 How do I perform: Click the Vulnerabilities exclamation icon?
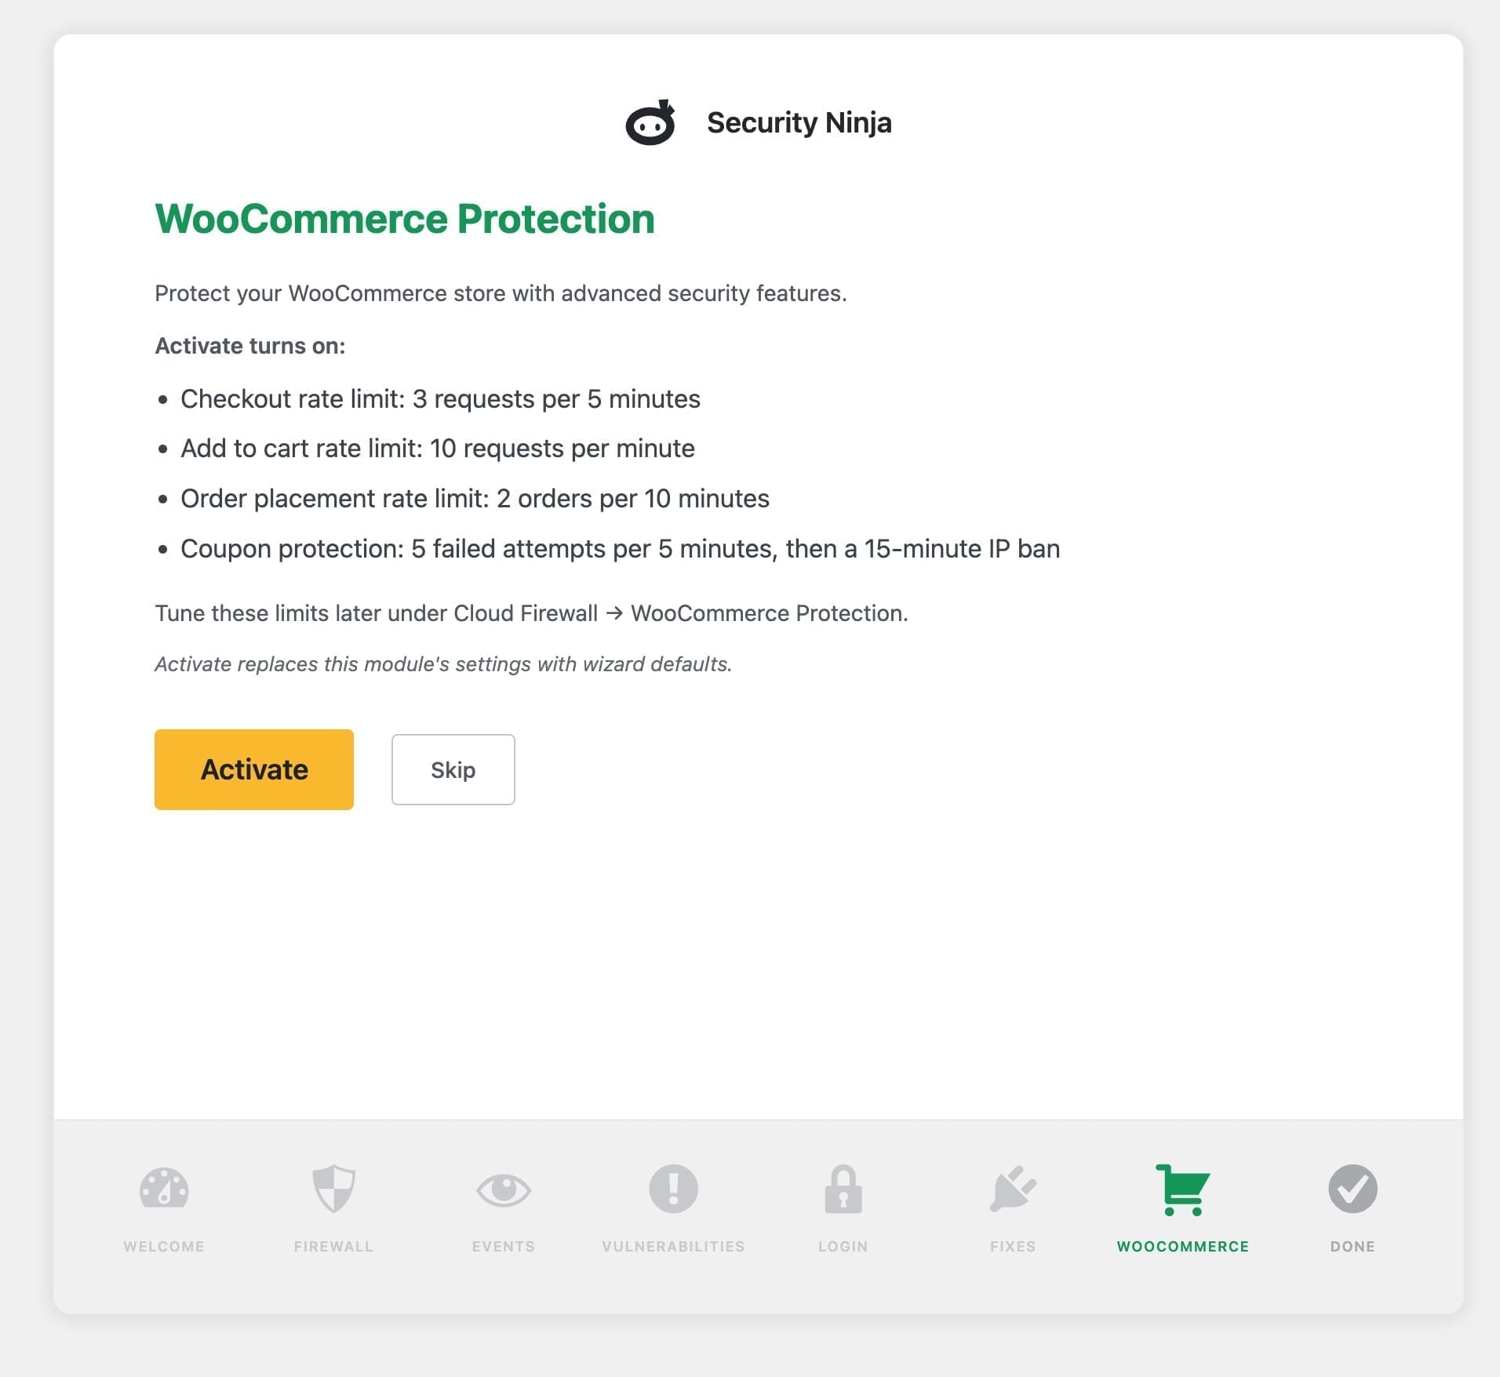(673, 1188)
